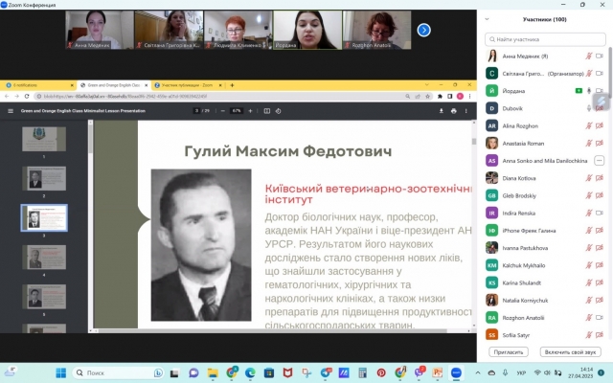613x383 pixels.
Task: Print the PDF presentation
Action: pyautogui.click(x=453, y=111)
